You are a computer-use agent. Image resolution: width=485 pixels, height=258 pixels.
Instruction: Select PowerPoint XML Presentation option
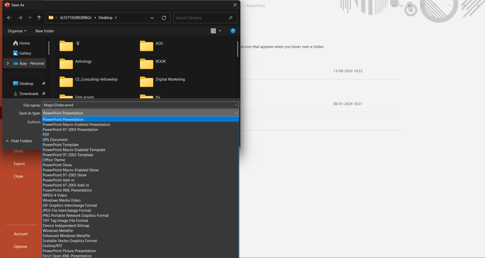pos(140,190)
